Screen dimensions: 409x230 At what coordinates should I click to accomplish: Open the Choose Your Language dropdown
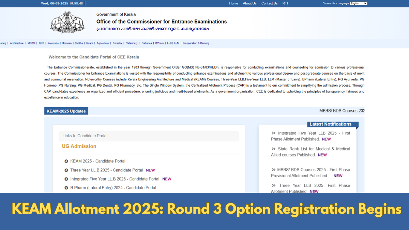359,3
